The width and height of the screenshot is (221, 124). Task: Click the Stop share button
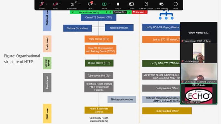tap(140, 12)
